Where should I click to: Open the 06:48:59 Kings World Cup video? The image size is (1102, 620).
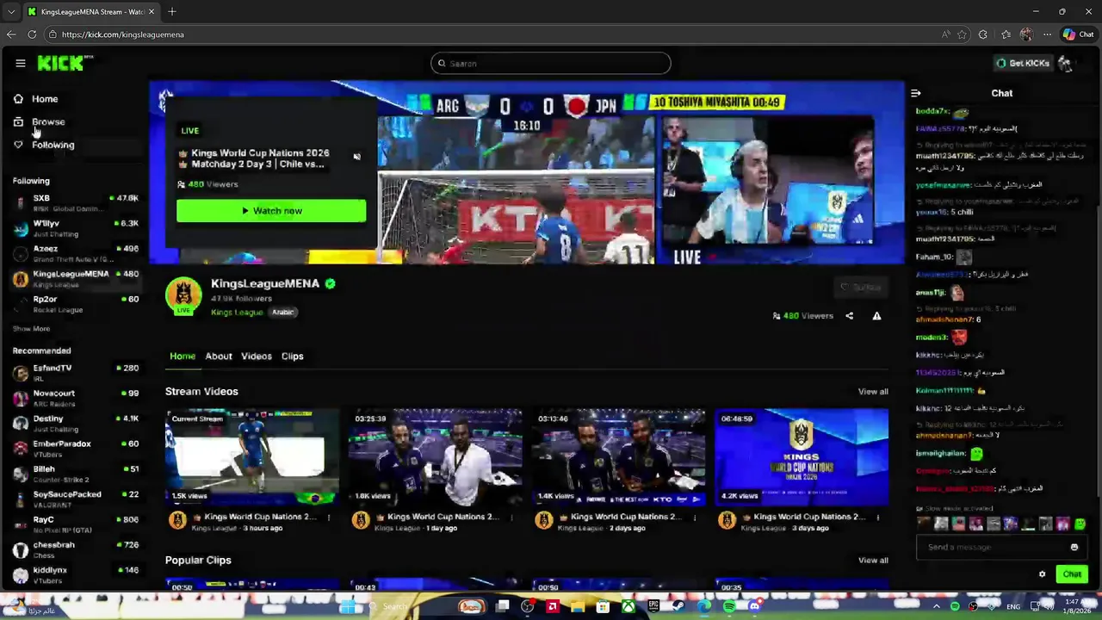802,456
